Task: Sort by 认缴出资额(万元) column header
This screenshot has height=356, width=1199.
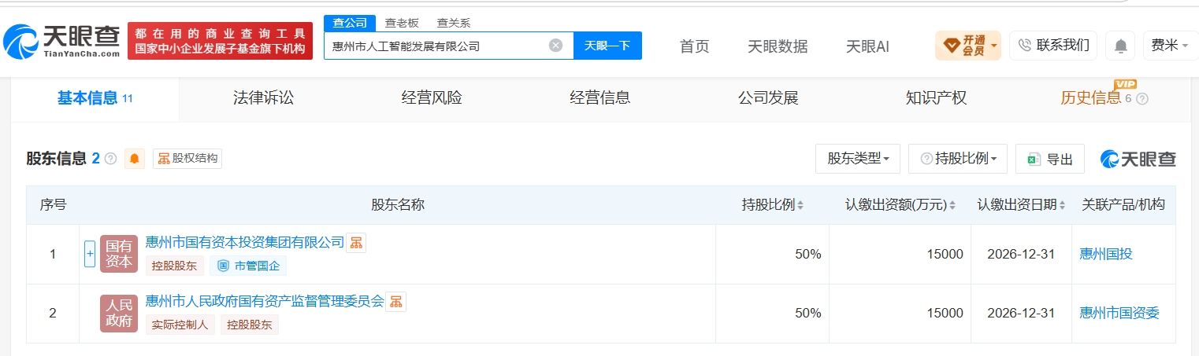Action: coord(900,205)
